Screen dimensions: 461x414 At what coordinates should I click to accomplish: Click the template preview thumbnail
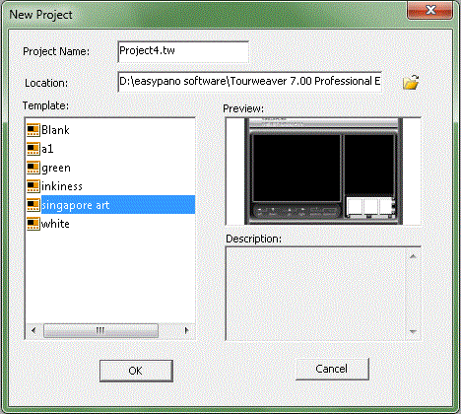(323, 171)
